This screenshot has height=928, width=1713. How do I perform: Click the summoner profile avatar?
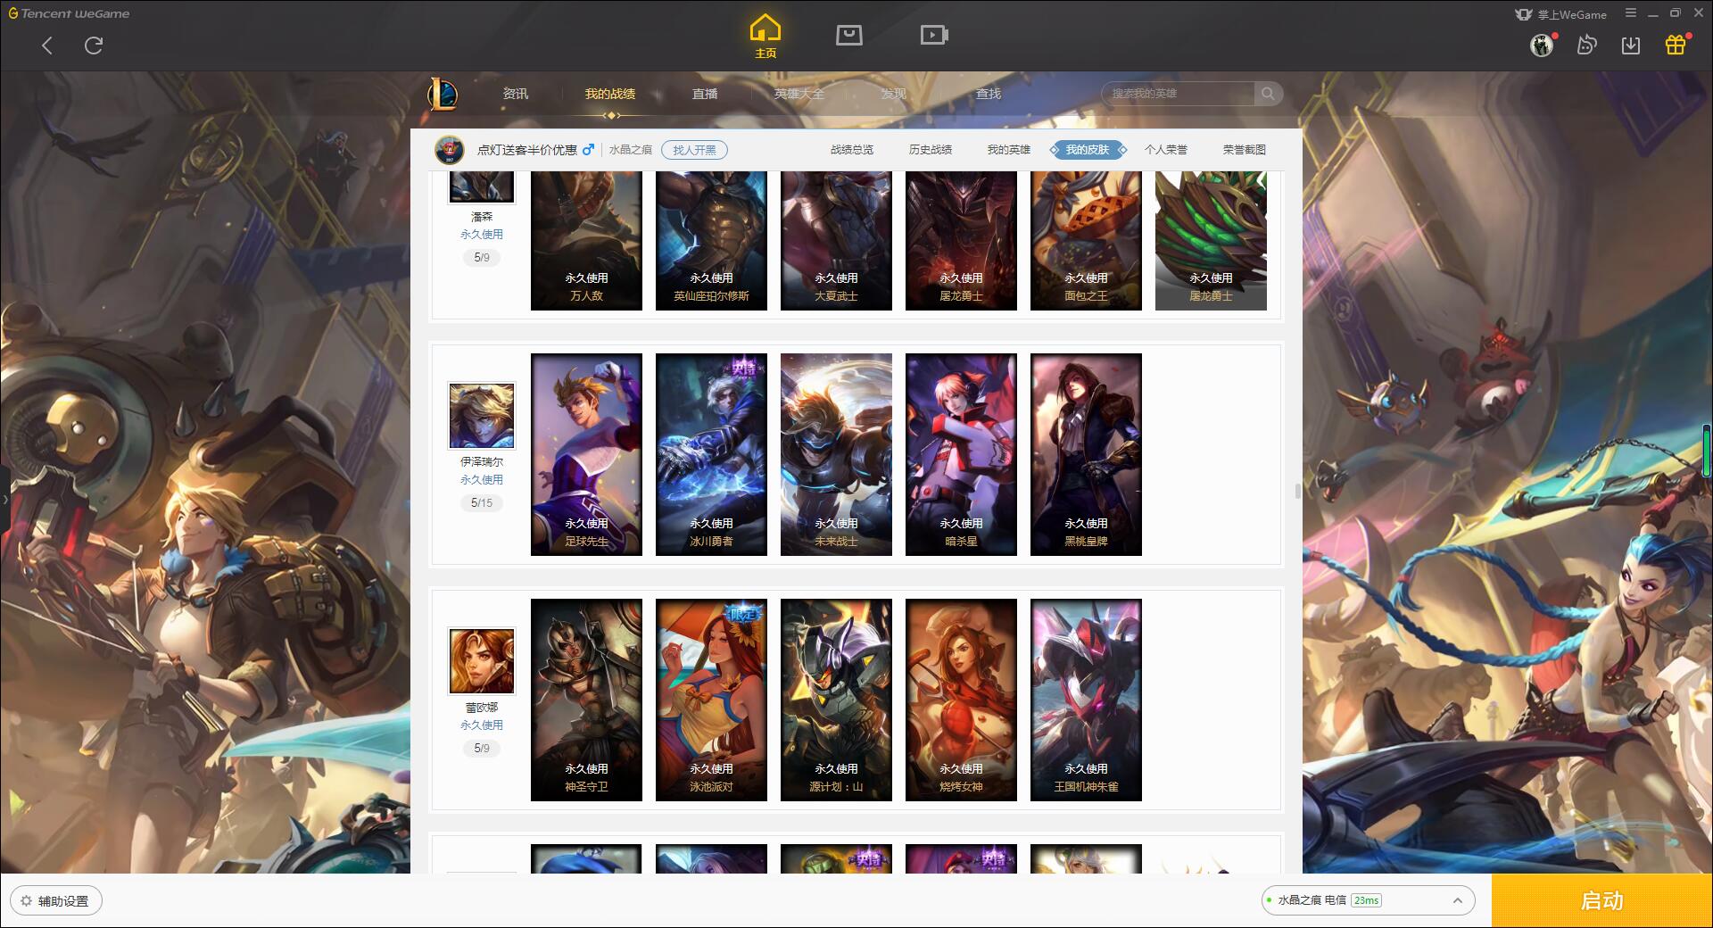click(x=450, y=150)
